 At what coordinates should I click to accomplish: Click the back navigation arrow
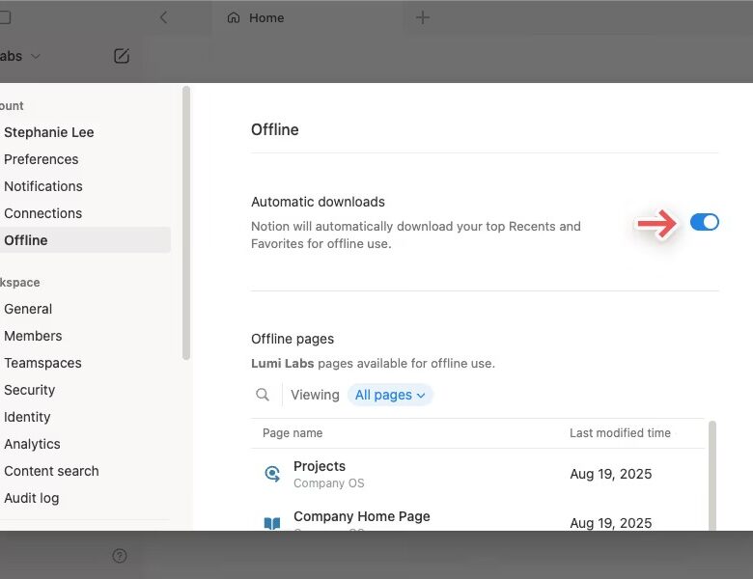click(x=163, y=17)
